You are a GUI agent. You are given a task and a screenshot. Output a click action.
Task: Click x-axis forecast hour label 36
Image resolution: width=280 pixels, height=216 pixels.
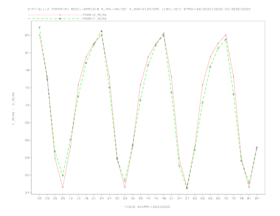[x=133, y=198]
